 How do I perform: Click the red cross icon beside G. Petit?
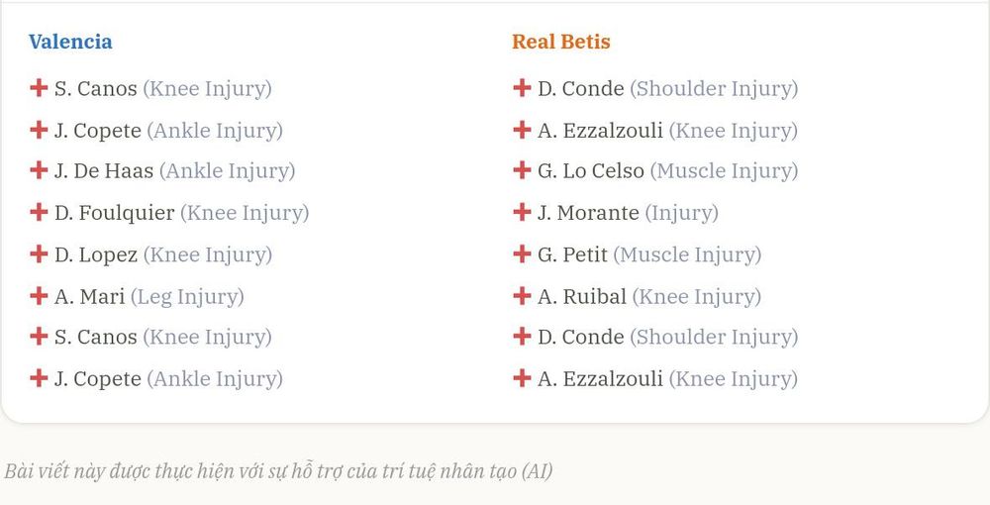(x=522, y=253)
